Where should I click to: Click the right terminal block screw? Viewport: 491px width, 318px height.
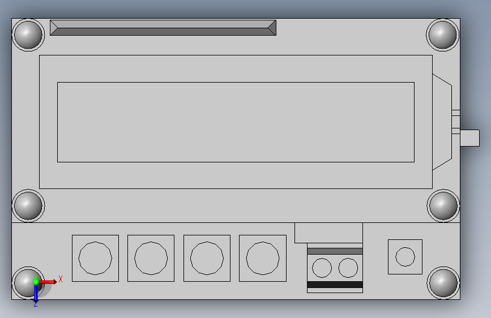(348, 268)
